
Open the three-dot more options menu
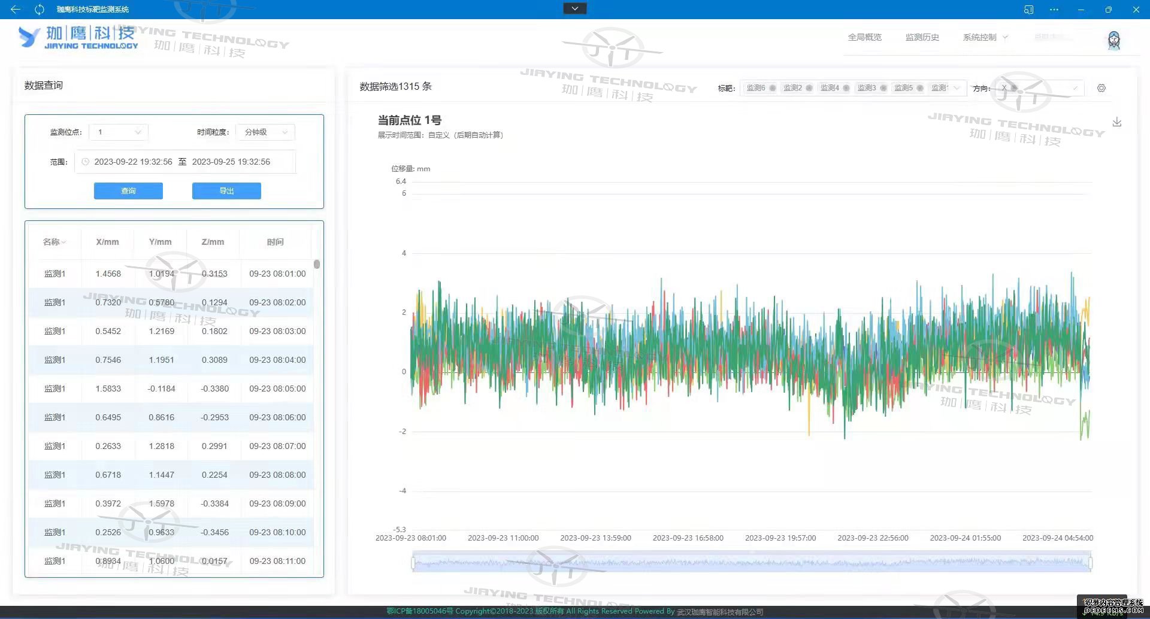pyautogui.click(x=1054, y=10)
